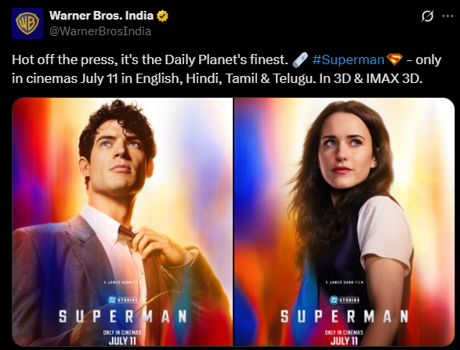The image size is (460, 350).
Task: Click JULY 11 date on right poster
Action: (x=344, y=341)
